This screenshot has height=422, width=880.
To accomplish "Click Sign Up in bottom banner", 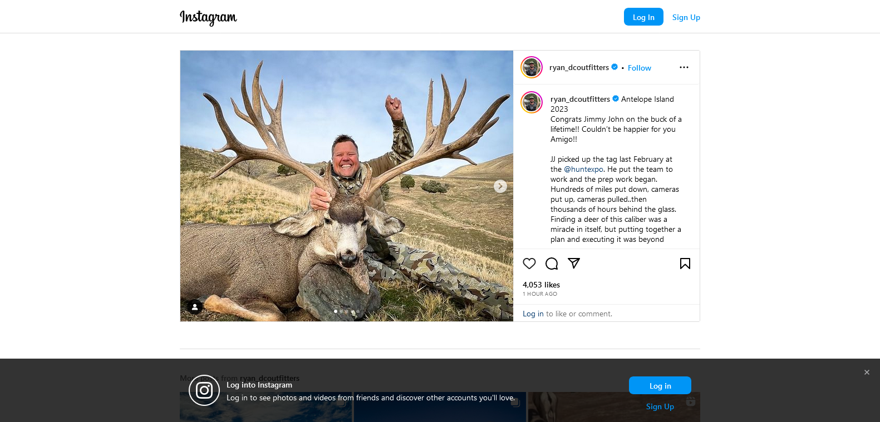I will (660, 406).
